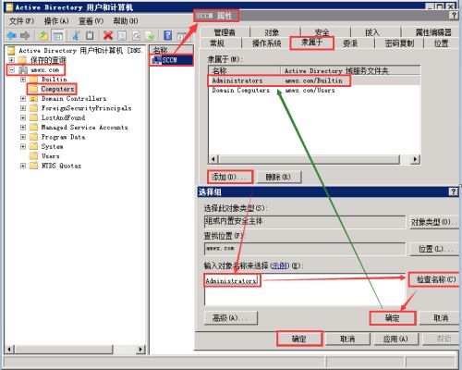Screen dimensions: 462x370
Task: Cancel the 选择组 dialog with 取消
Action: pyautogui.click(x=440, y=318)
